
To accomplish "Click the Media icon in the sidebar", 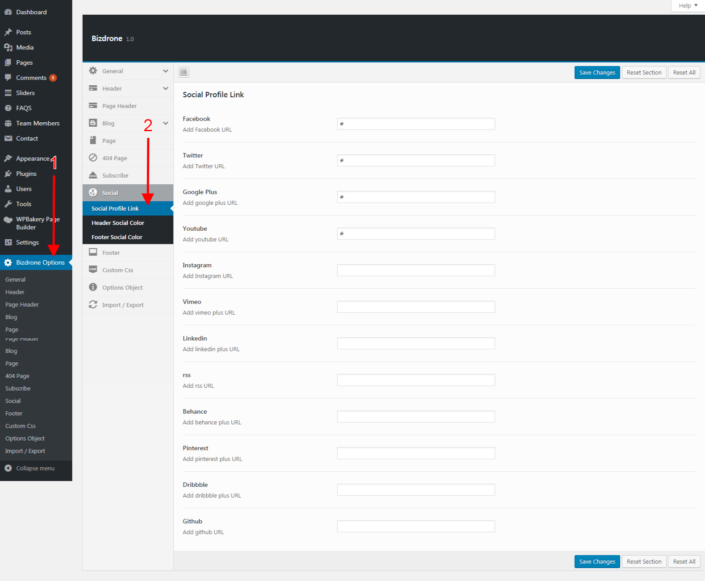I will coord(8,47).
